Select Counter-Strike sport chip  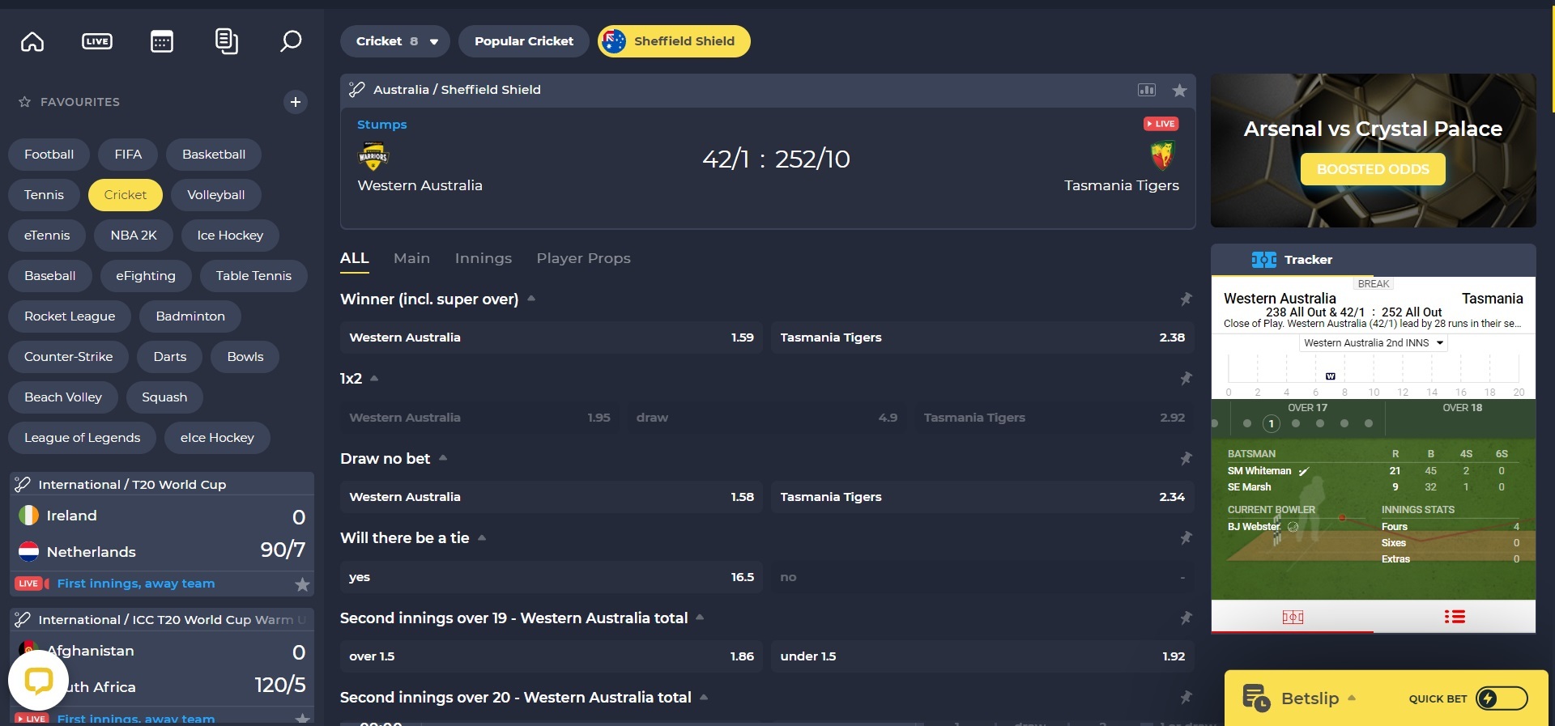point(69,357)
